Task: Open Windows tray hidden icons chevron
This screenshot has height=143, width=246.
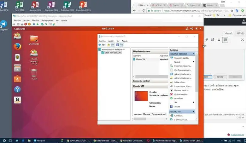Action: point(221,141)
